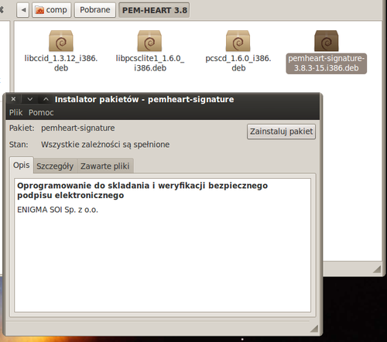The image size is (387, 342).
Task: Select the pcscd_1.6.0_i386.deb package icon
Action: pos(238,41)
